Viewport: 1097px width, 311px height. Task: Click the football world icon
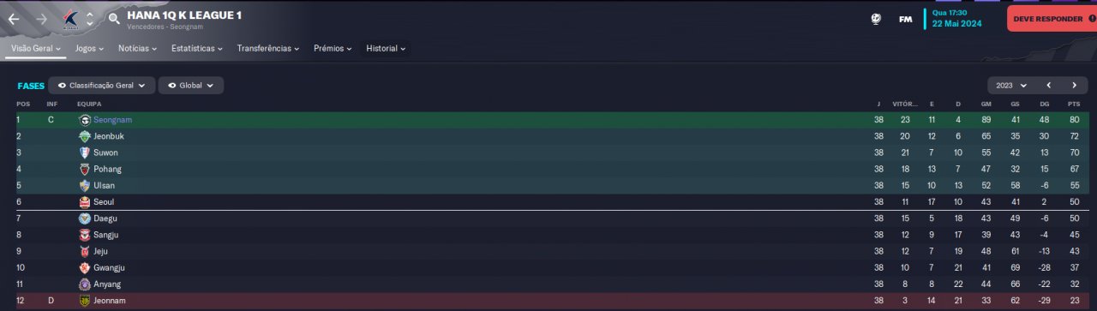(876, 19)
